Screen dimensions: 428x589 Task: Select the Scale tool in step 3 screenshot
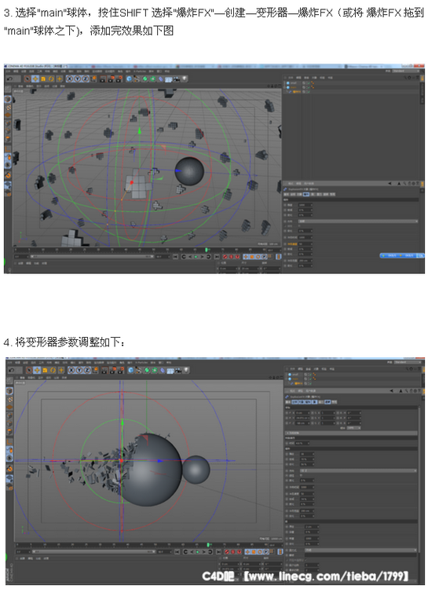[x=43, y=79]
